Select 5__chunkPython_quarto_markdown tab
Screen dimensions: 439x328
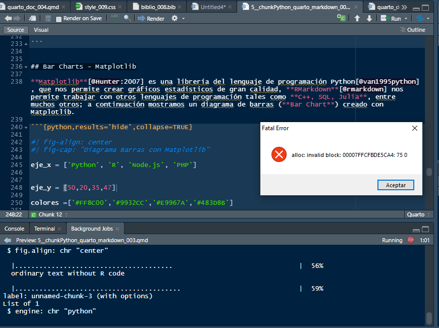(x=300, y=7)
